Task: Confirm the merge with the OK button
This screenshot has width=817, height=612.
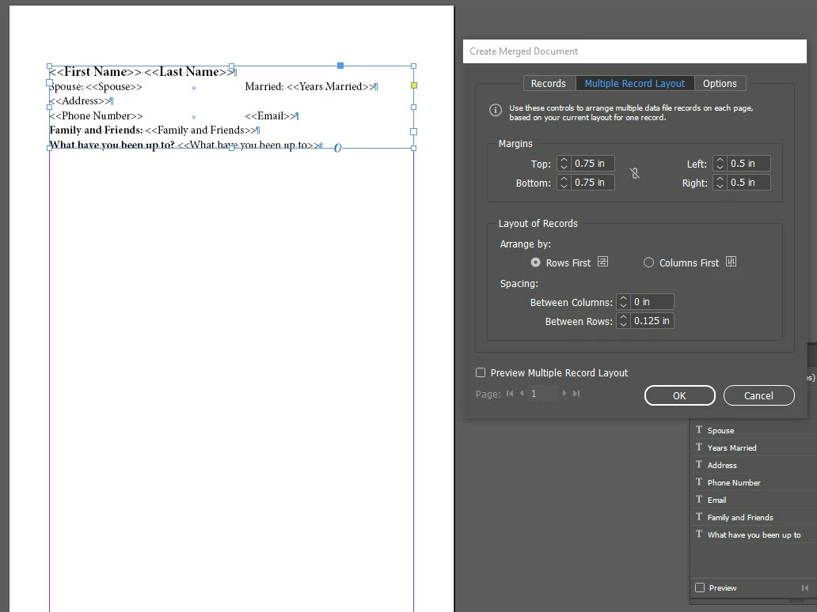Action: point(679,395)
